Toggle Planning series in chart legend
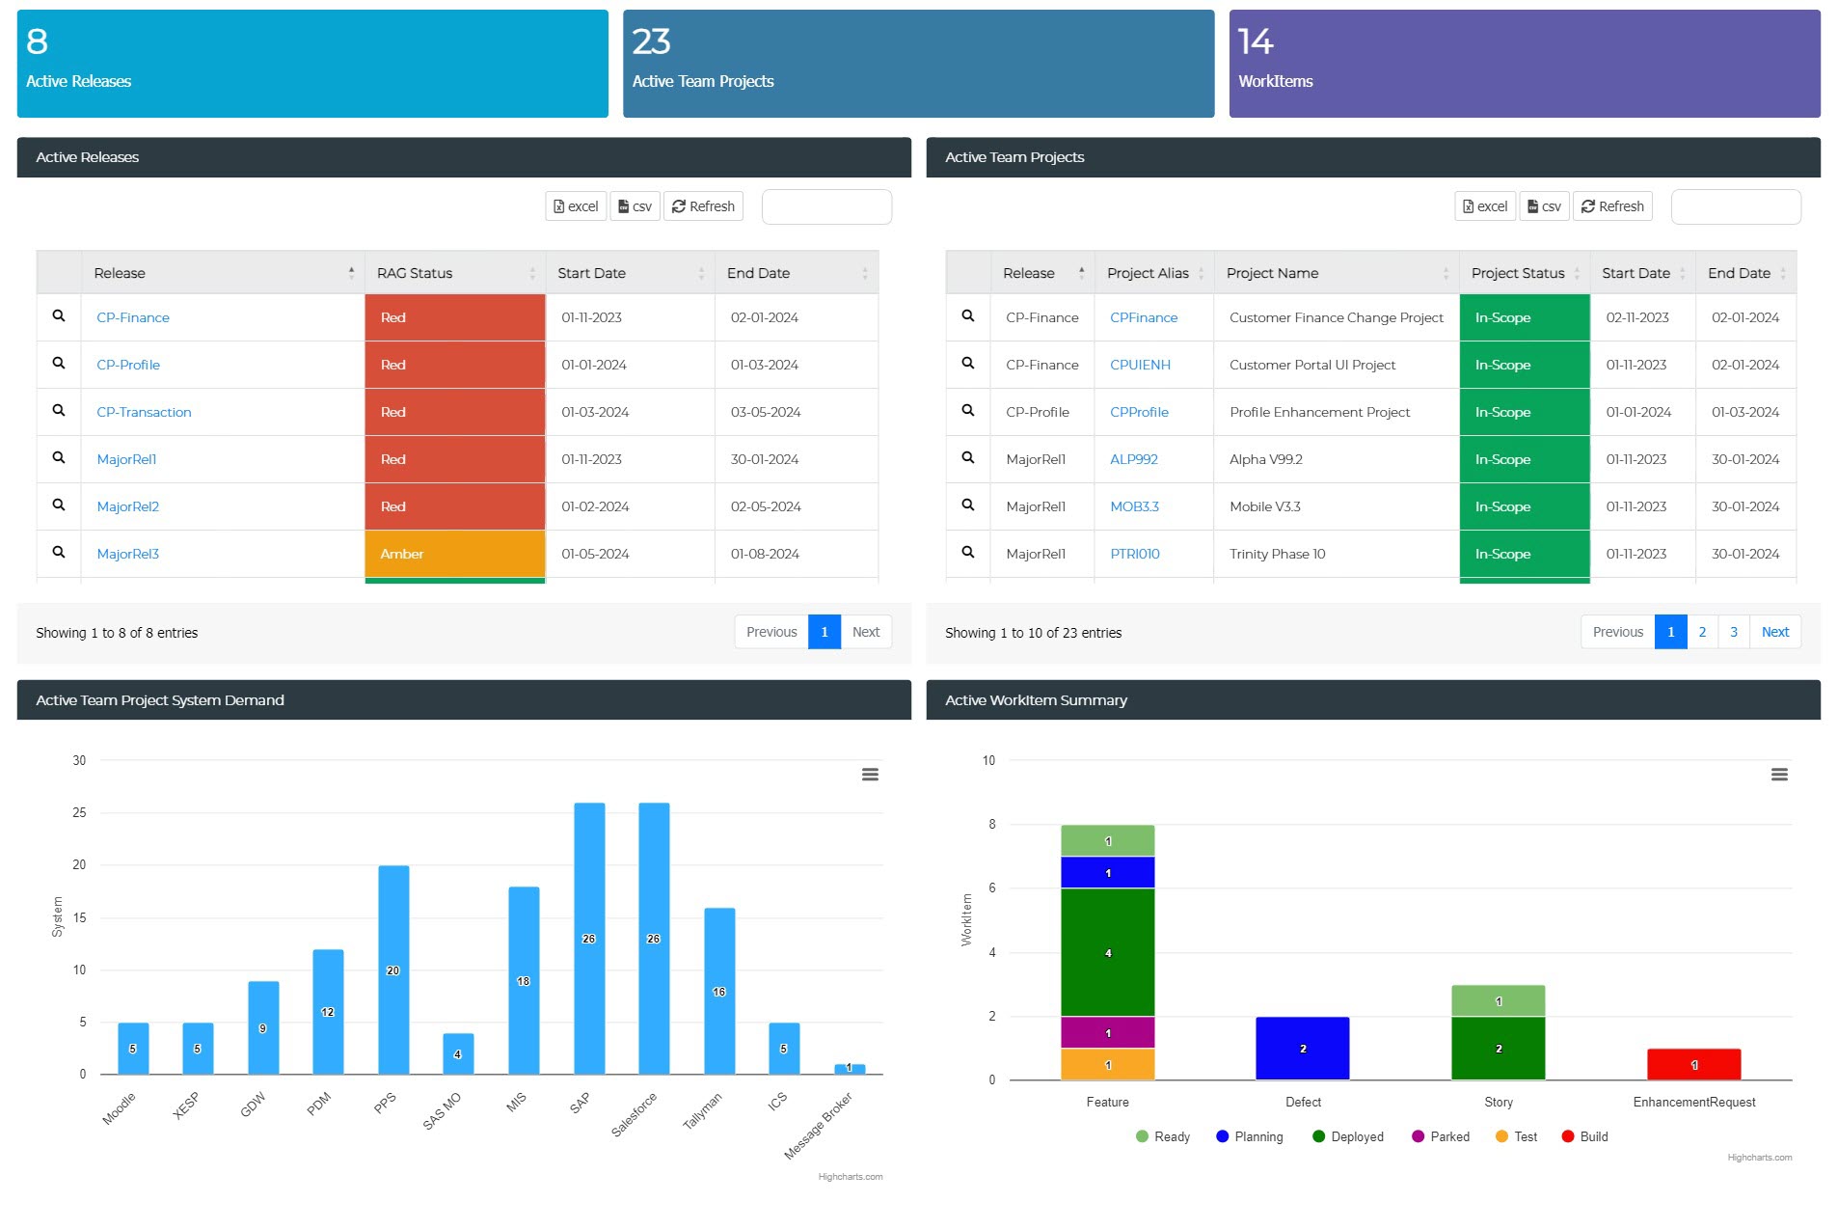Screen dimensions: 1838x1229 click(x=1250, y=1136)
